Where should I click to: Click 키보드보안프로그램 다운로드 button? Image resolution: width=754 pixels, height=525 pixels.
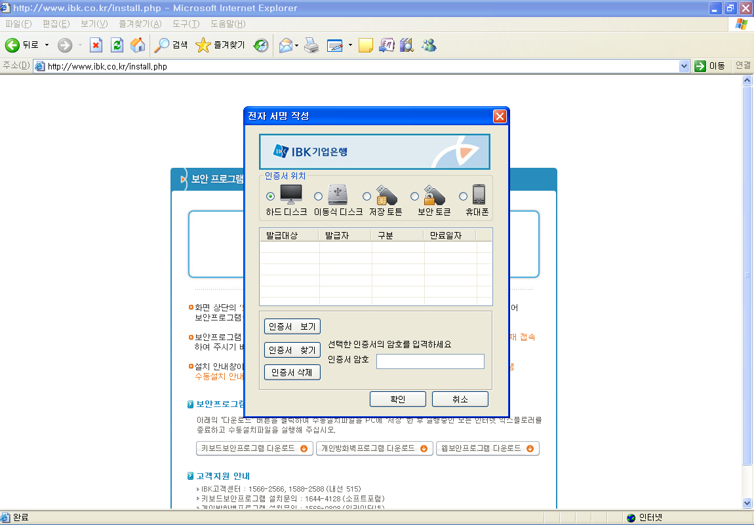coord(254,448)
